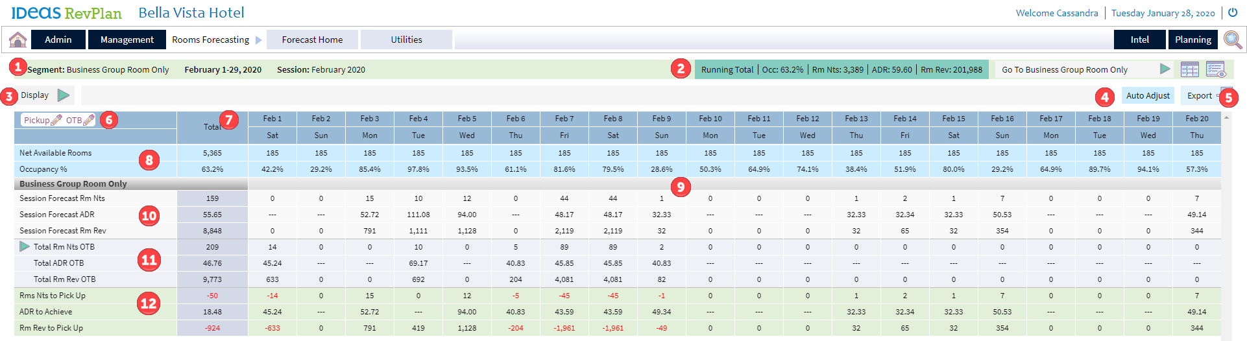
Task: Open the calendar grid view icon
Action: pos(1189,69)
